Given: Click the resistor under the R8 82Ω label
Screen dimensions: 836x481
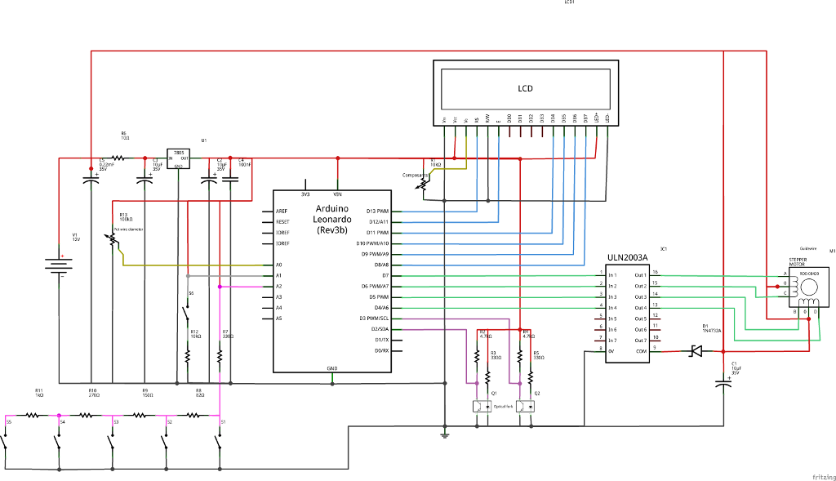Looking at the screenshot, I should tap(193, 415).
